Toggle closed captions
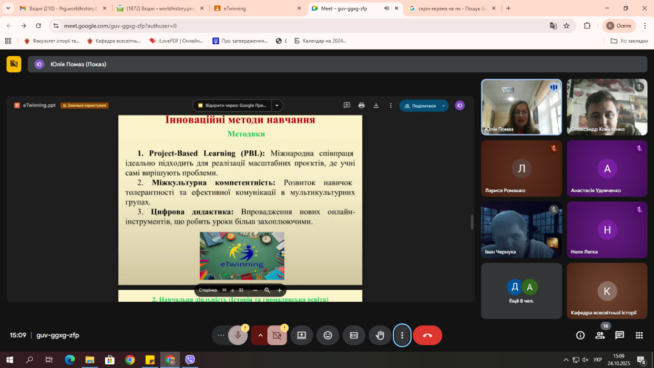 coord(354,335)
